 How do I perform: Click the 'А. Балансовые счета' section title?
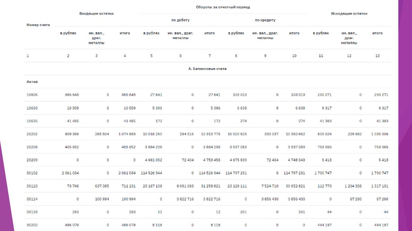pos(207,69)
